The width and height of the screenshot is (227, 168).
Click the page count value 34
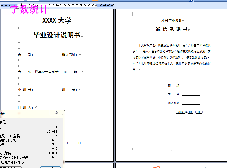pyautogui.click(x=55, y=127)
